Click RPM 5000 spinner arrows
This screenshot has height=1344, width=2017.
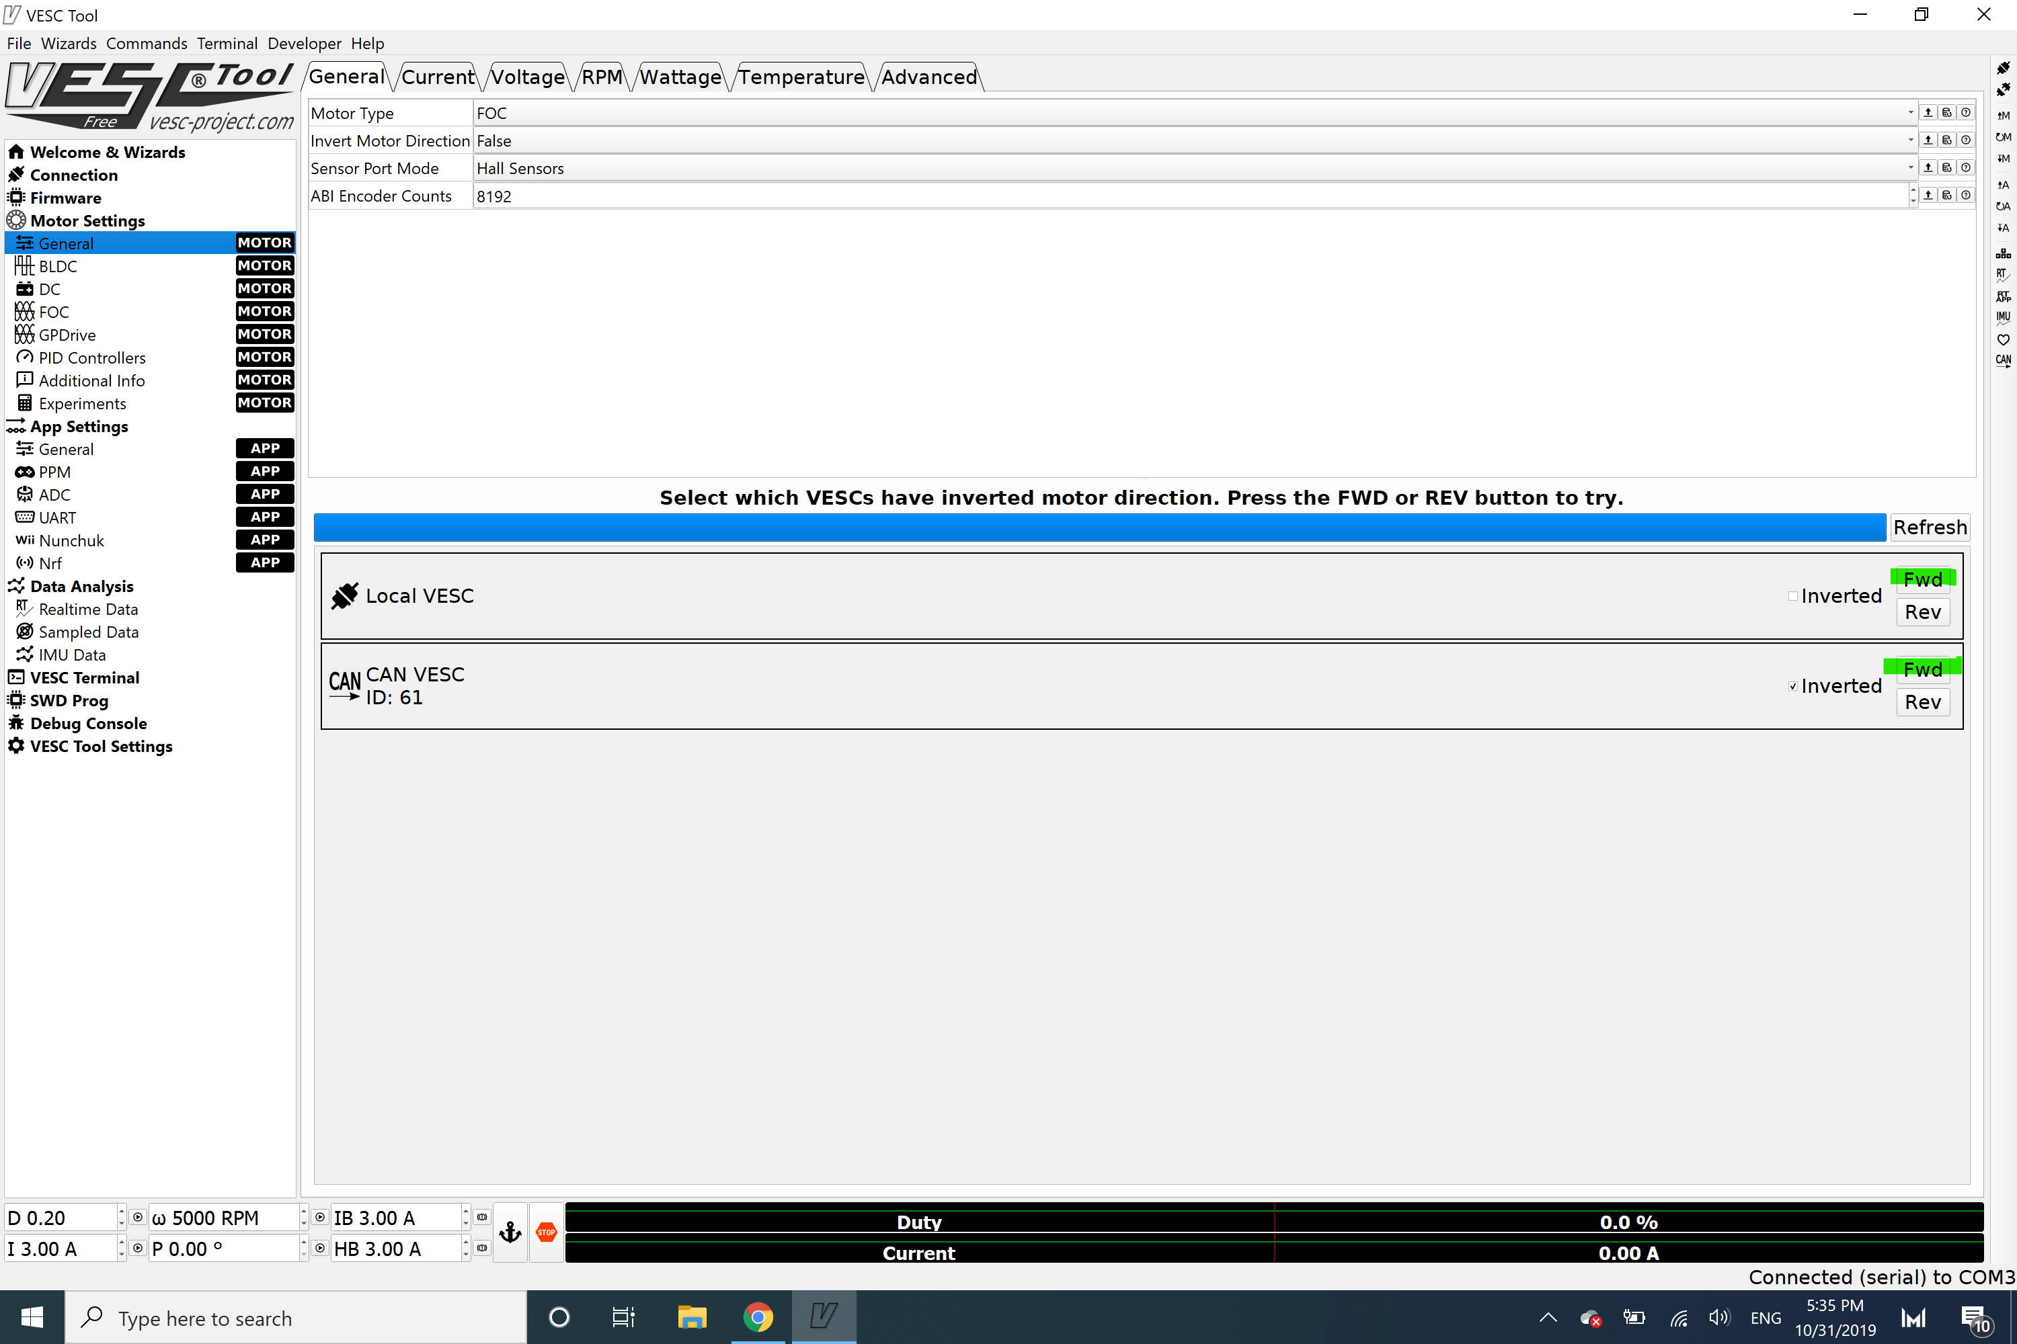pos(303,1217)
